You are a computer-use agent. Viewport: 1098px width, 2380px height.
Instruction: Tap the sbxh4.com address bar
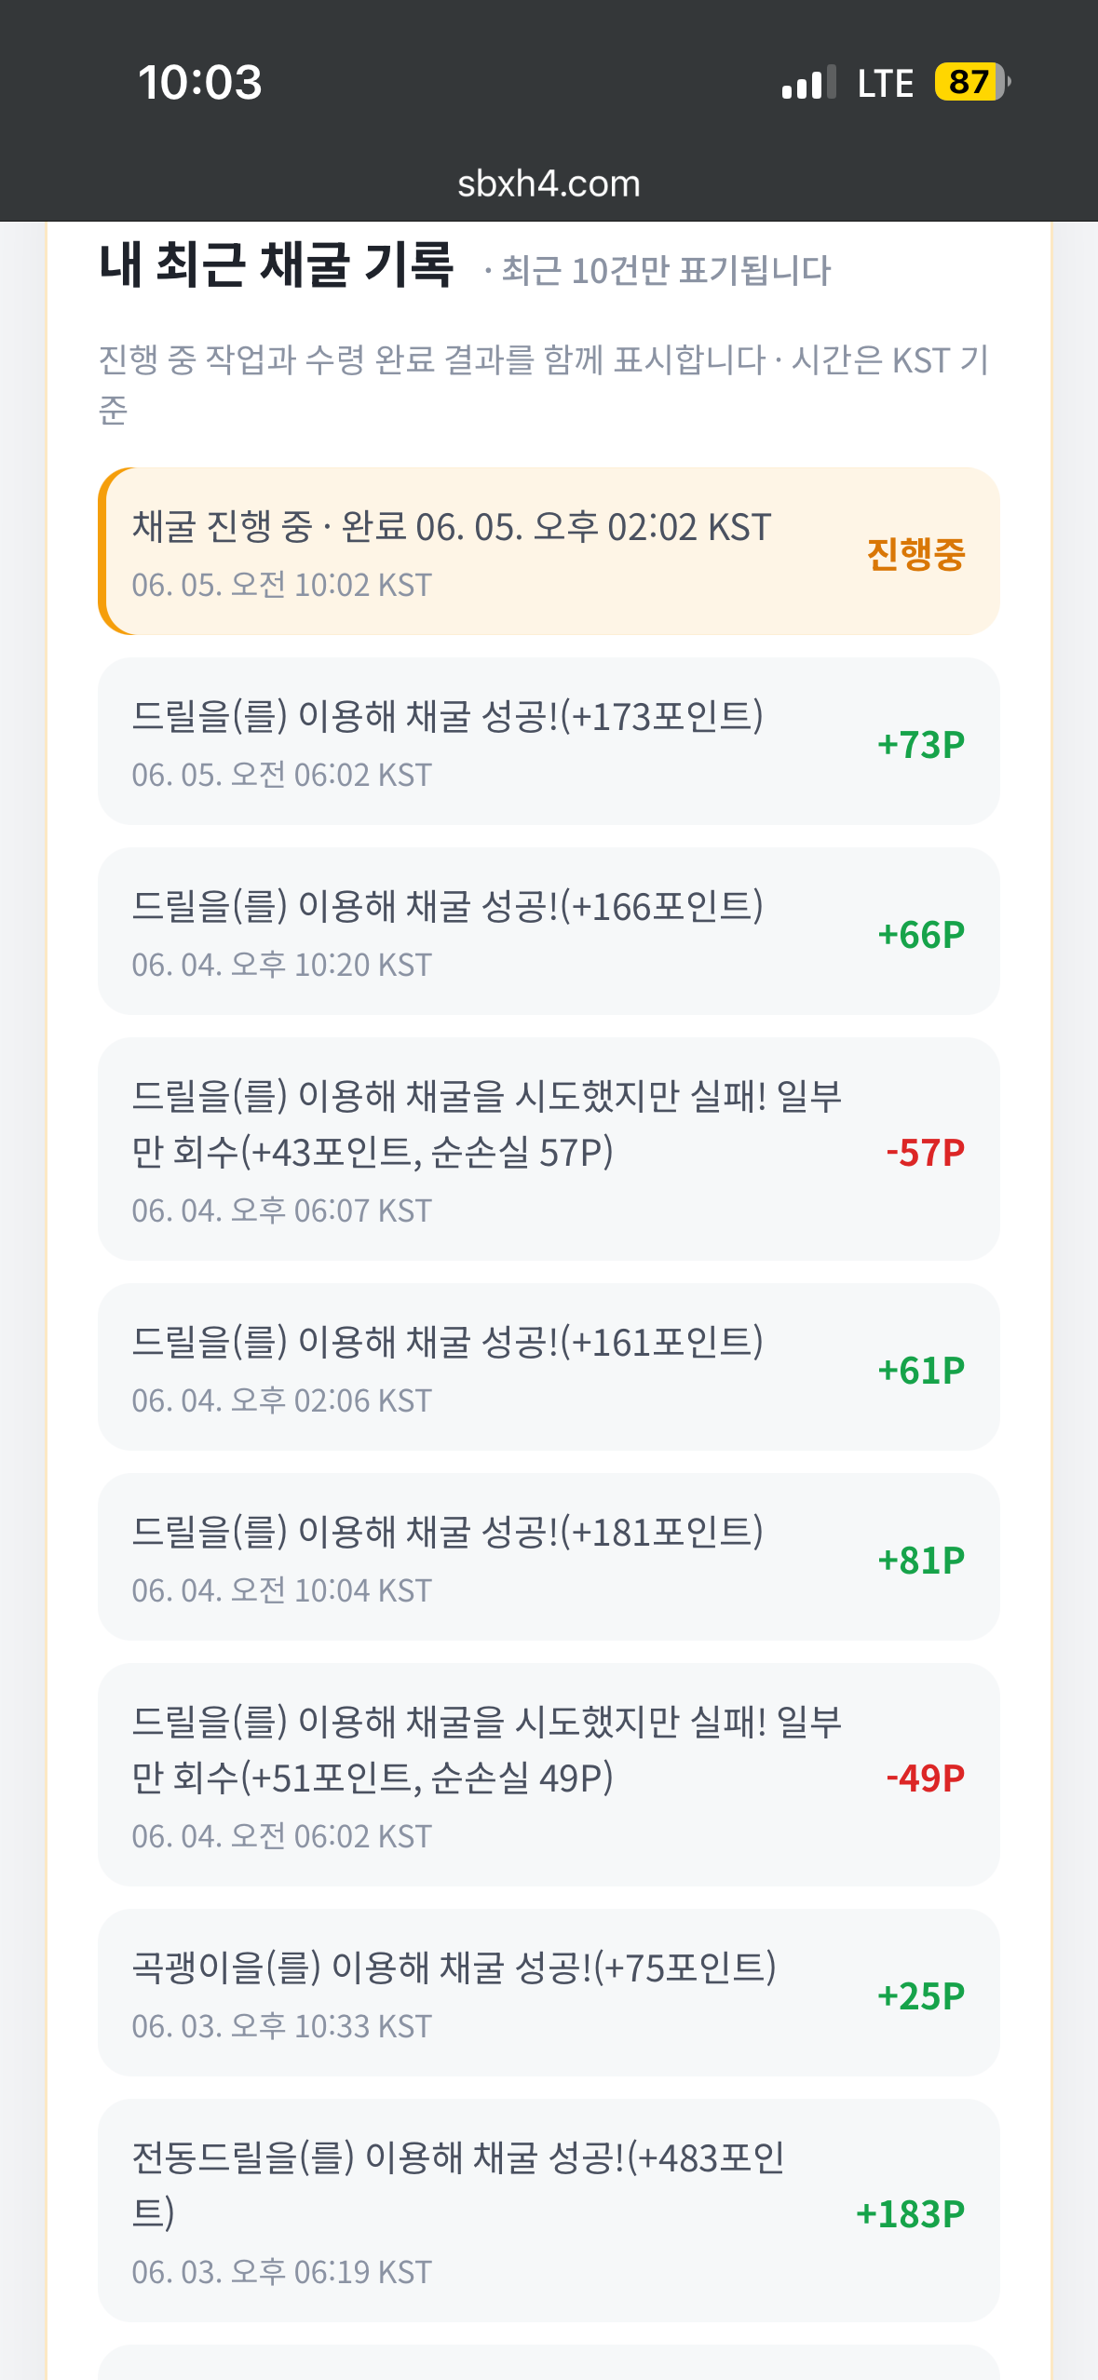click(549, 183)
